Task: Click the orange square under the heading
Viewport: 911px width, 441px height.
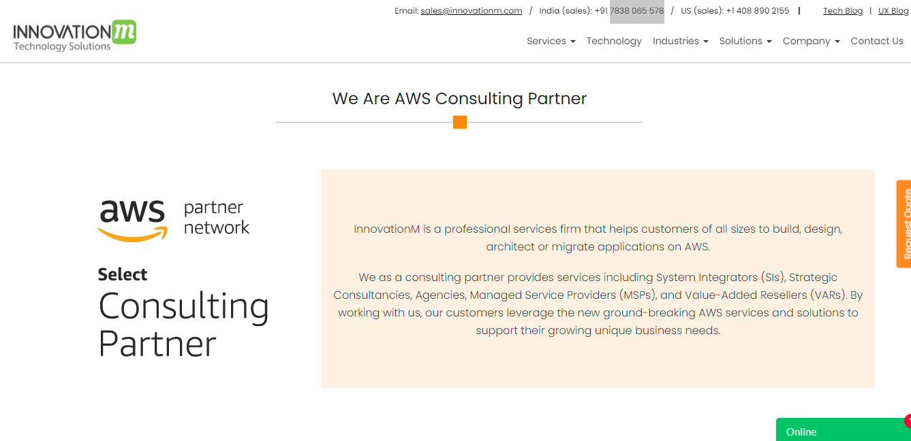Action: (x=460, y=122)
